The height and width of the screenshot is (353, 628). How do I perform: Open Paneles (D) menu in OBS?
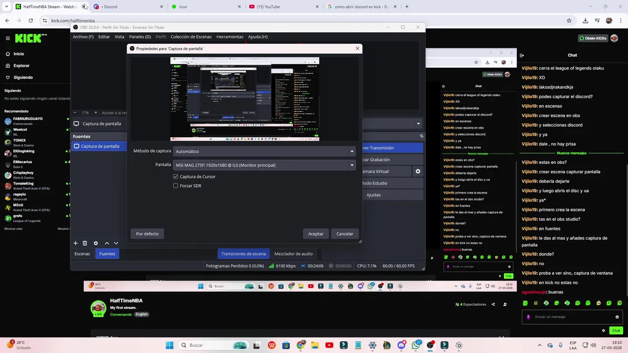[x=140, y=37]
